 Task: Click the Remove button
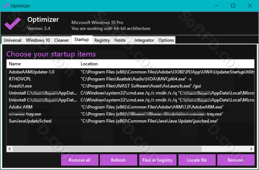pos(236,160)
